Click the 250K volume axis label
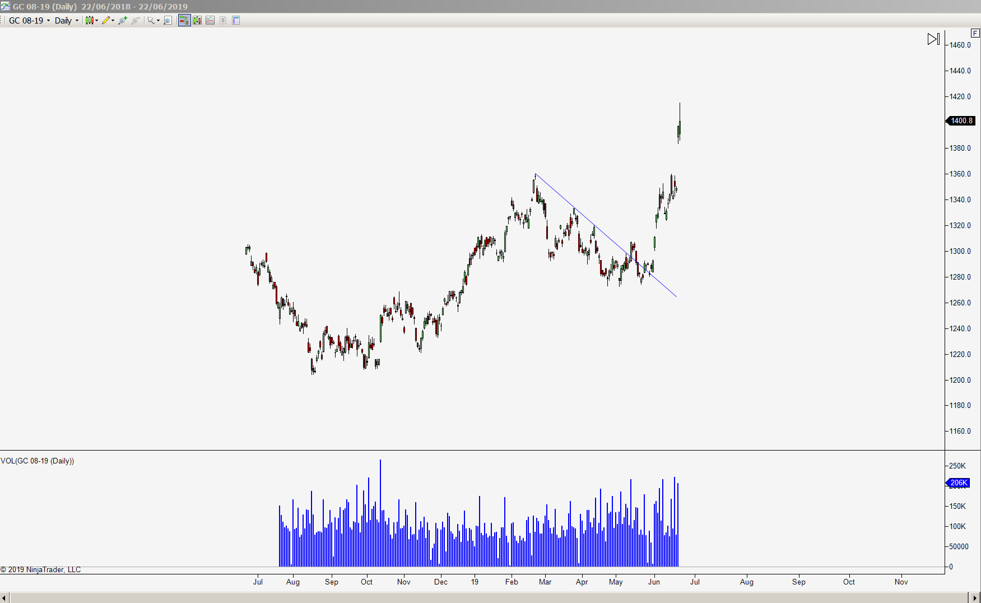Viewport: 981px width, 603px height. click(957, 466)
